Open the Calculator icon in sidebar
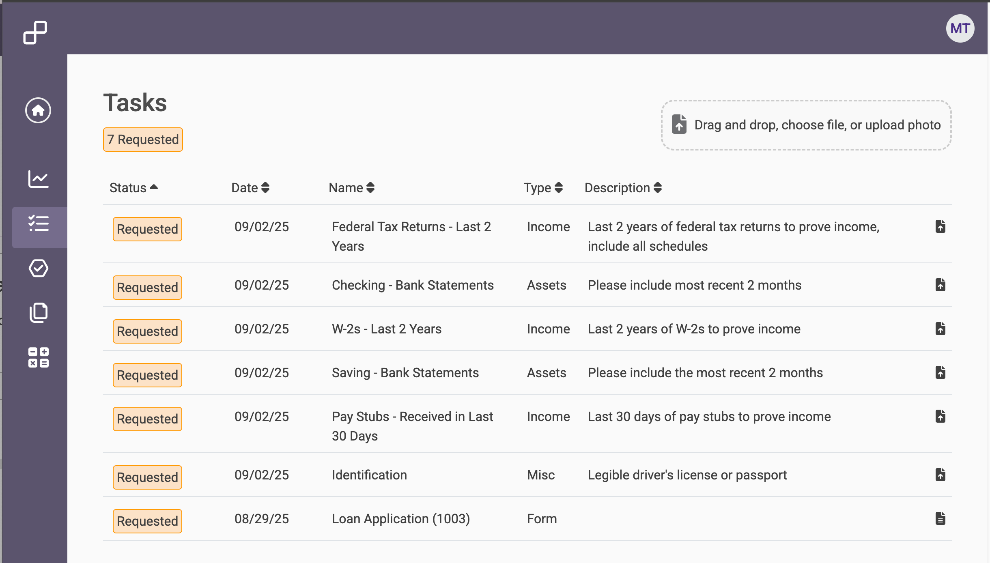The image size is (990, 563). coord(38,357)
